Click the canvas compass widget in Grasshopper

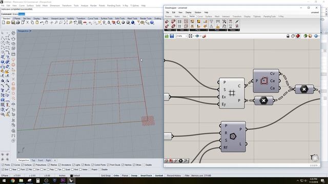click(x=314, y=158)
